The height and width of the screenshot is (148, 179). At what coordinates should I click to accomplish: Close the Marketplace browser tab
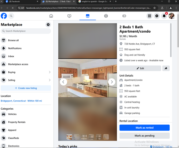coord(74,1)
